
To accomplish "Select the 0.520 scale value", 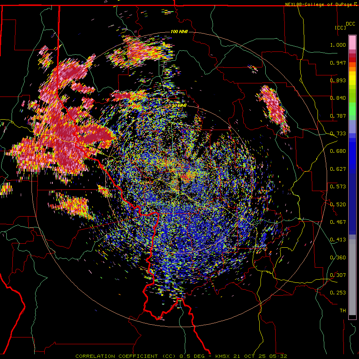I will coord(338,204).
